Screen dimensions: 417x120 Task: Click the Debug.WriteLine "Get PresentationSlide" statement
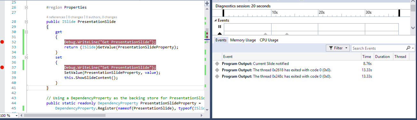[x=110, y=42]
